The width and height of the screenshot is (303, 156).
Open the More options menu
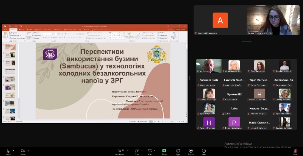pos(204,151)
